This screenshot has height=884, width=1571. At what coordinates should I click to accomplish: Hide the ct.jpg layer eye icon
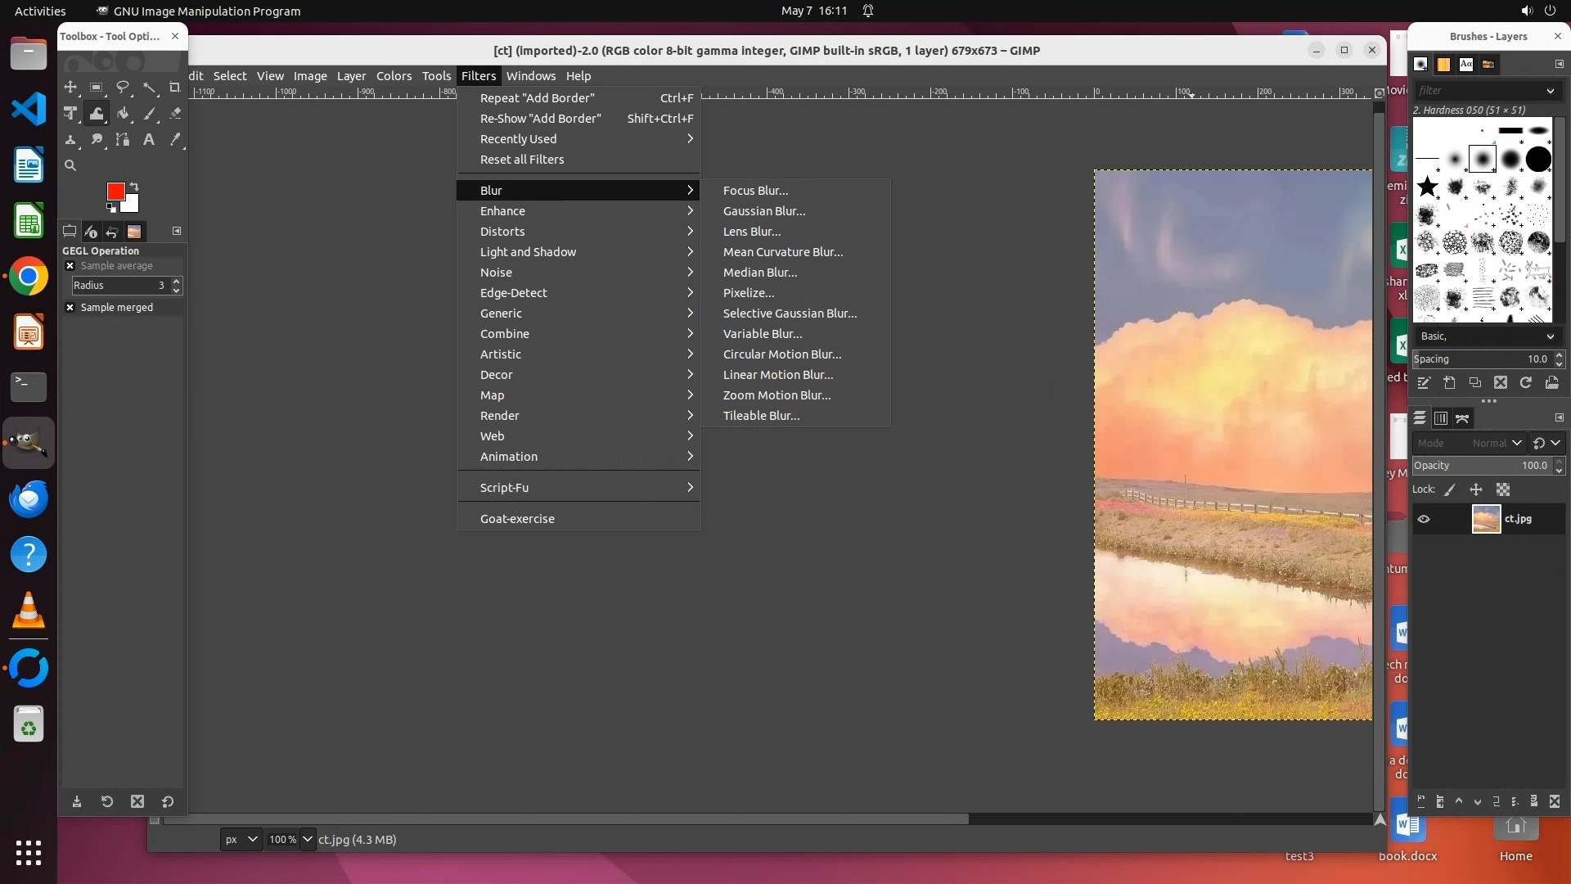[1424, 519]
